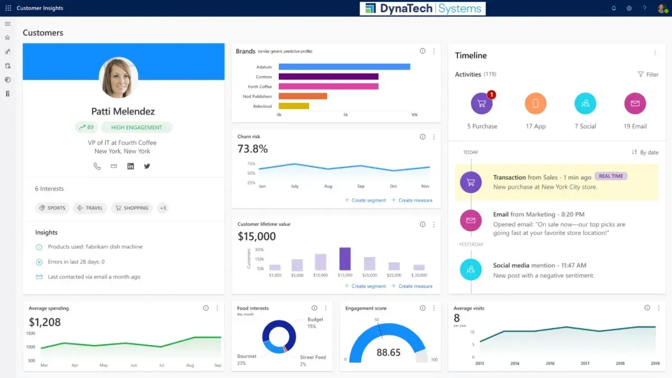672x378 pixels.
Task: Select the SPORTS interest tag
Action: point(52,208)
